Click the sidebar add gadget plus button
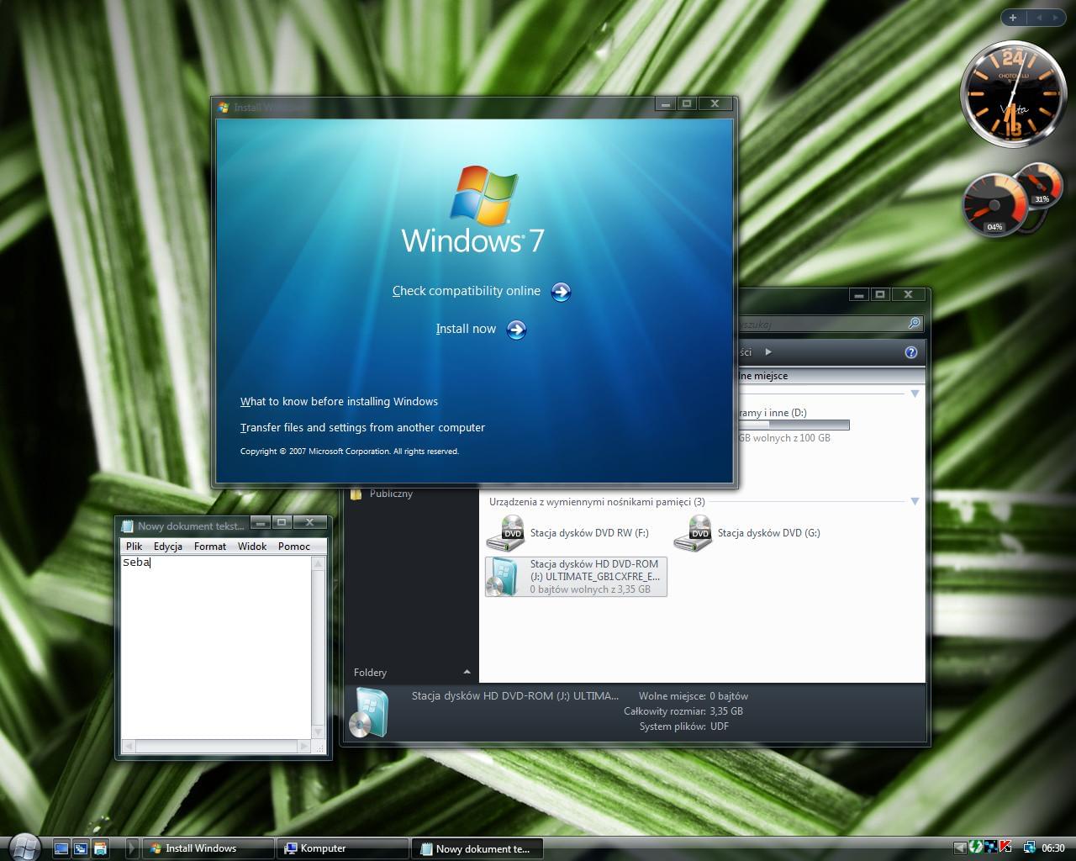The height and width of the screenshot is (861, 1076). 1013,17
